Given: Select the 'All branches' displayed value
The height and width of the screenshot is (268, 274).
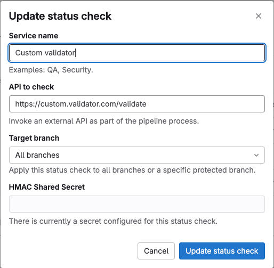Looking at the screenshot, I should coord(37,155).
